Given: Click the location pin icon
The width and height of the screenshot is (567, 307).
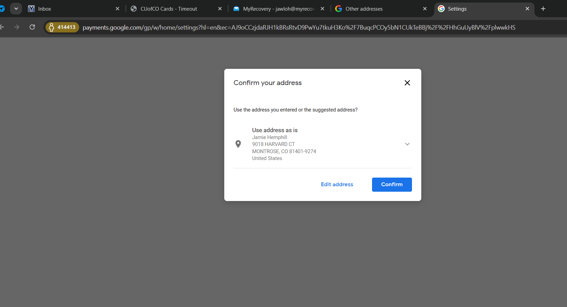Looking at the screenshot, I should pyautogui.click(x=238, y=144).
